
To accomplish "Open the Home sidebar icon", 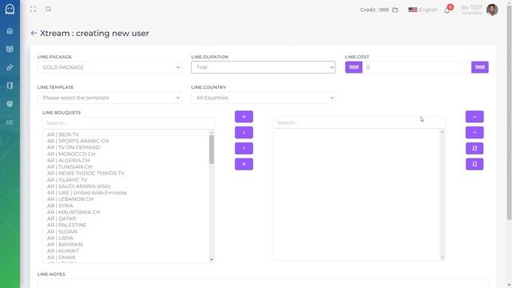I will (10, 31).
